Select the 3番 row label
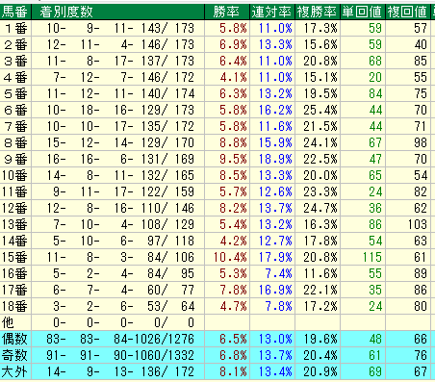435x382 pixels. coord(15,61)
